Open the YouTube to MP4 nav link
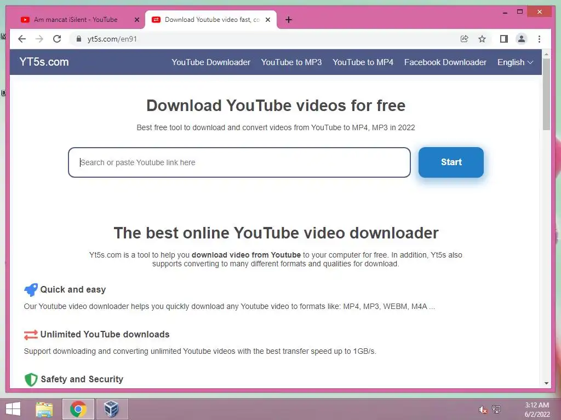The width and height of the screenshot is (561, 420). coord(363,62)
